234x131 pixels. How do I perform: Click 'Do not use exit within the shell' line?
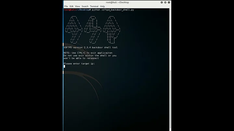pyautogui.click(x=90, y=55)
